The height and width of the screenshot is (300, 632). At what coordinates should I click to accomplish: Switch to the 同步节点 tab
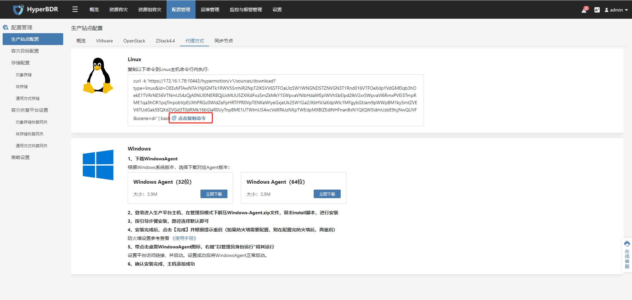224,41
